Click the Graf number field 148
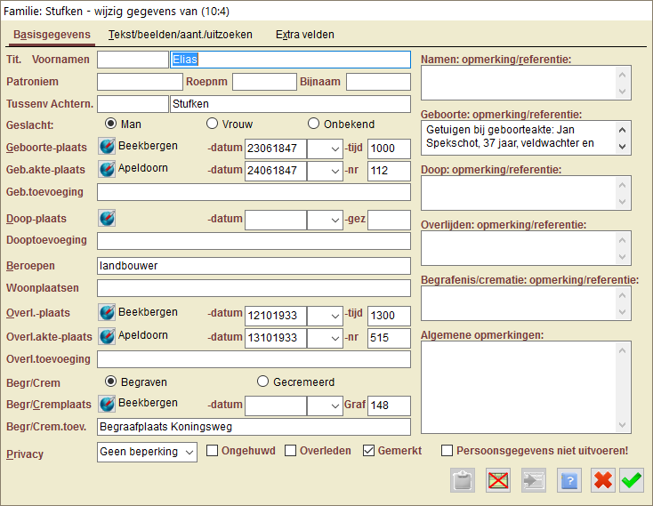Image resolution: width=653 pixels, height=506 pixels. [389, 406]
